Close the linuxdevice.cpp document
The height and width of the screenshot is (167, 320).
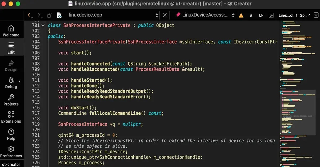[x=165, y=15]
